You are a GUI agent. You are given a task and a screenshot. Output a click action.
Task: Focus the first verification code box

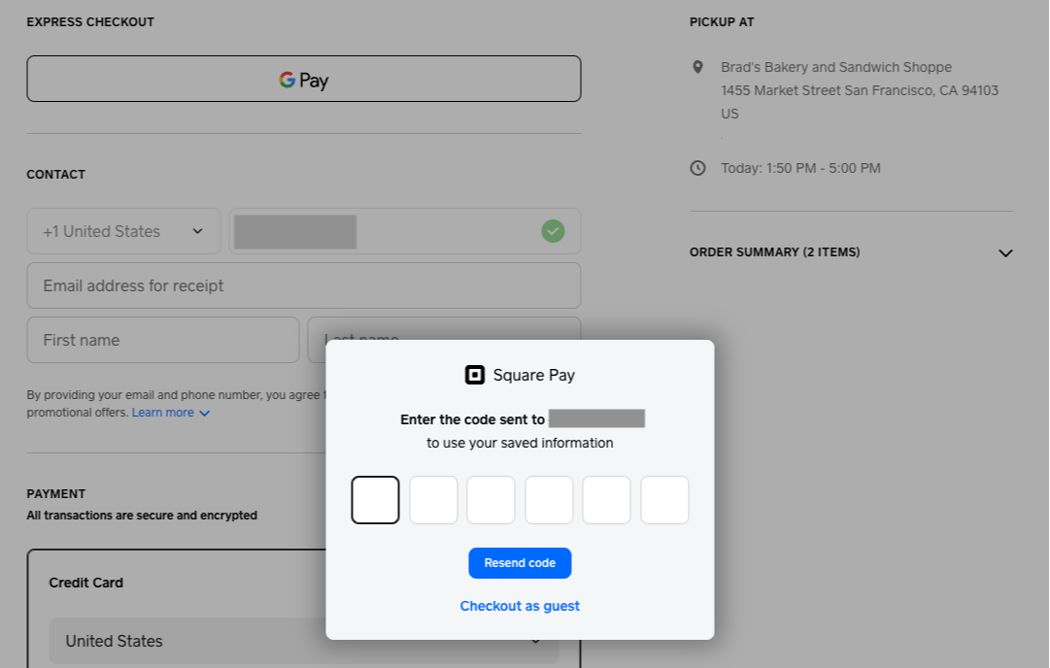375,500
